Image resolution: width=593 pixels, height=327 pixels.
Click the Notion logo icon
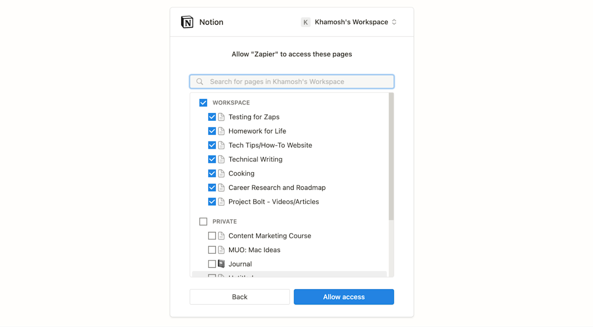tap(187, 22)
